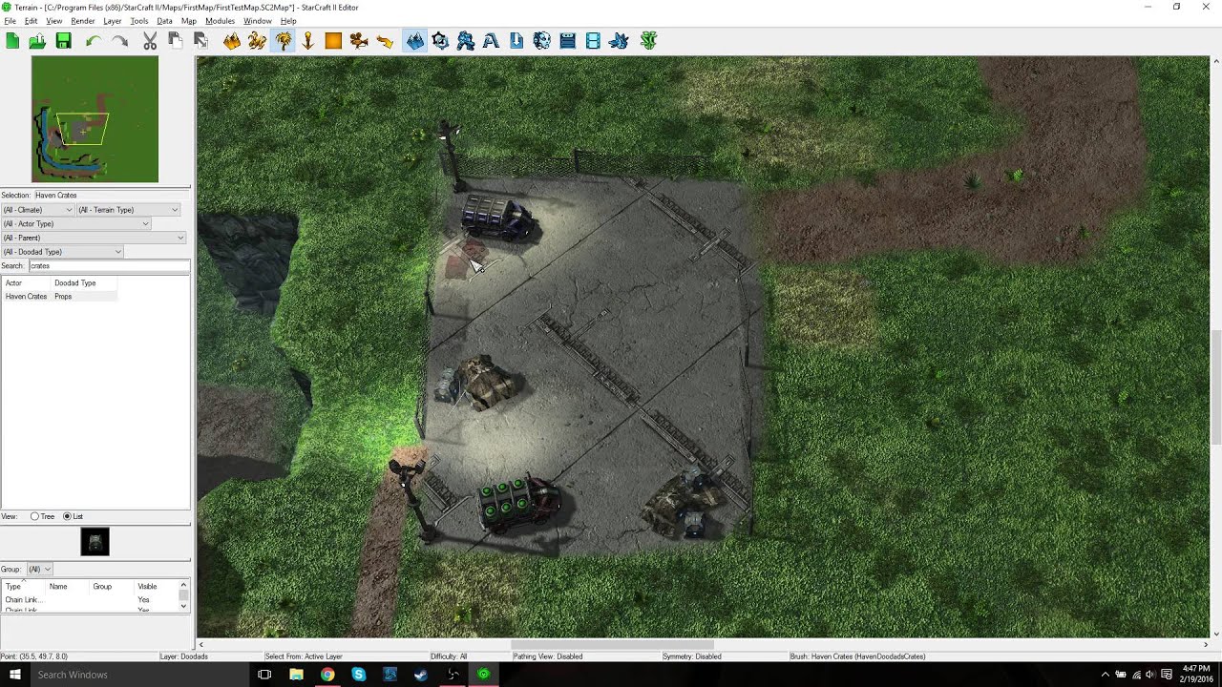
Task: Open Chrome from the taskbar
Action: coord(327,675)
